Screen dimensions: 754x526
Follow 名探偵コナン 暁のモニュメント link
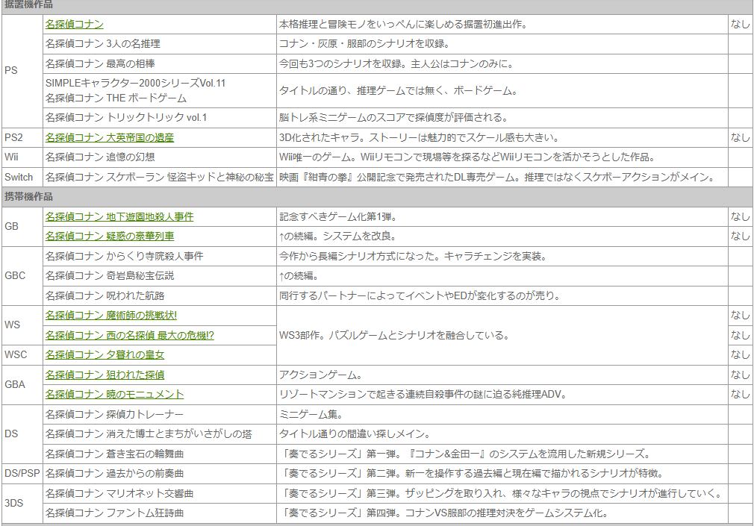click(x=114, y=394)
